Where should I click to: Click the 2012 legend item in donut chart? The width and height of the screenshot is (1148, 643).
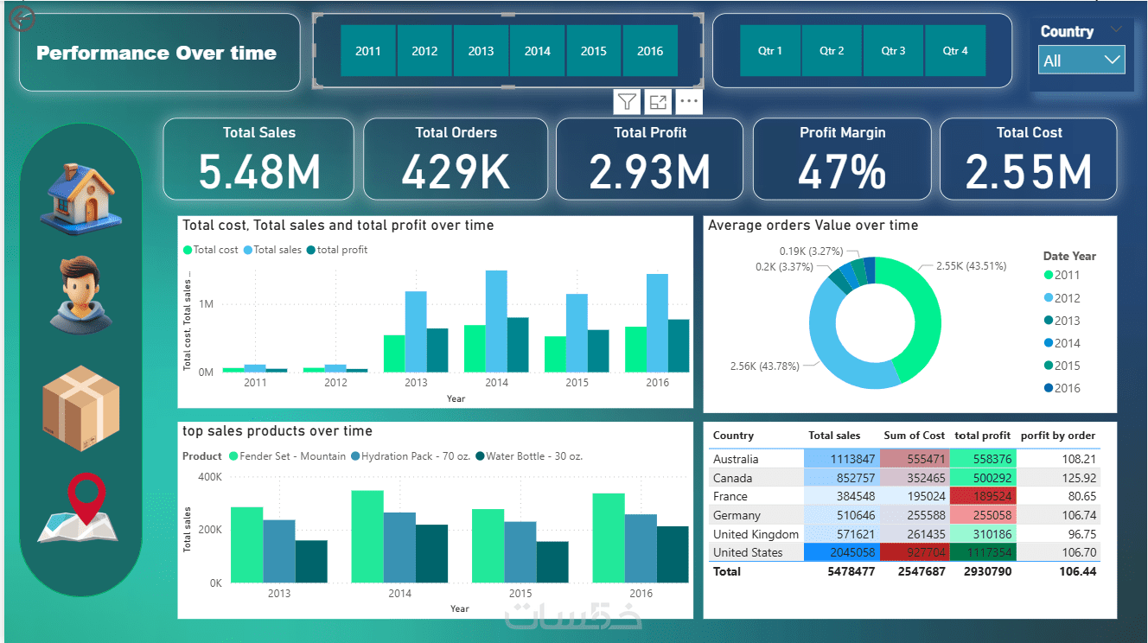[x=1062, y=298]
